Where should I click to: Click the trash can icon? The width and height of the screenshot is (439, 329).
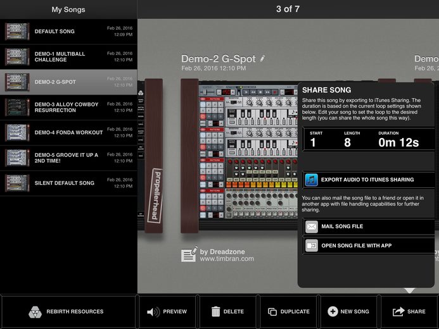tap(215, 311)
